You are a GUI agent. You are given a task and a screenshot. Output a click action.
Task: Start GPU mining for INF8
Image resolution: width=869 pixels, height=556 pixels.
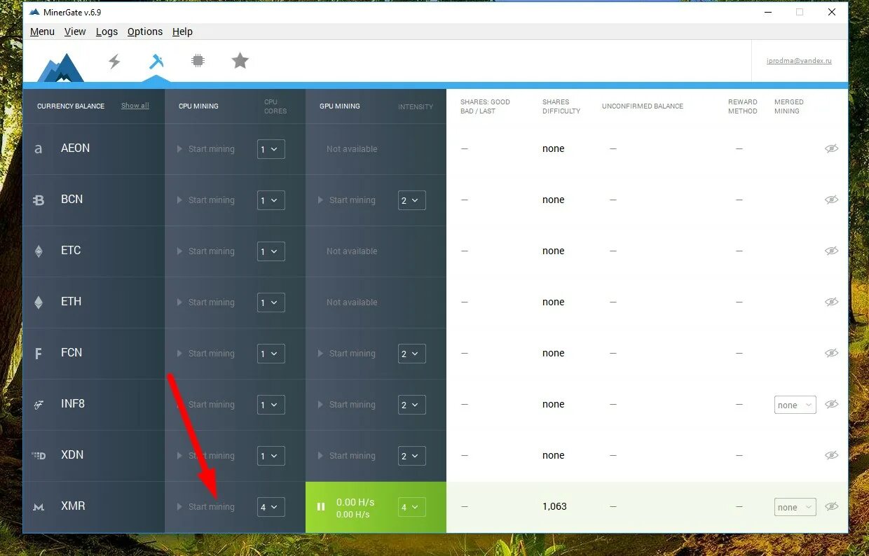[347, 405]
